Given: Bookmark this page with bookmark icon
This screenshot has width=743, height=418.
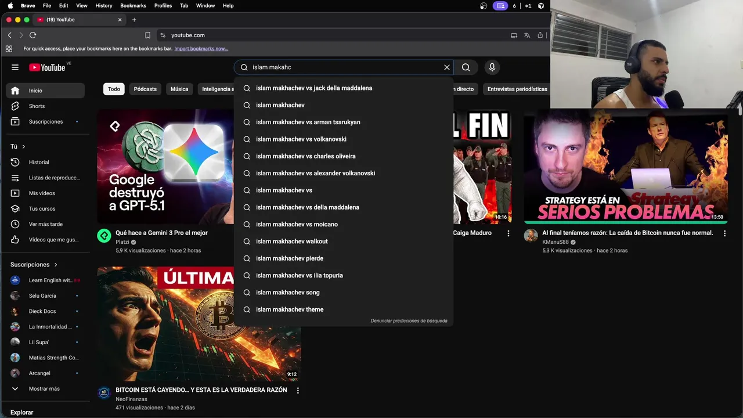Looking at the screenshot, I should pyautogui.click(x=147, y=35).
